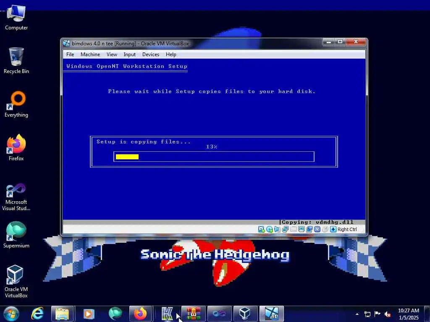Click the yellow setup copying progress bar
Screen dimensions: 430x322
point(127,157)
